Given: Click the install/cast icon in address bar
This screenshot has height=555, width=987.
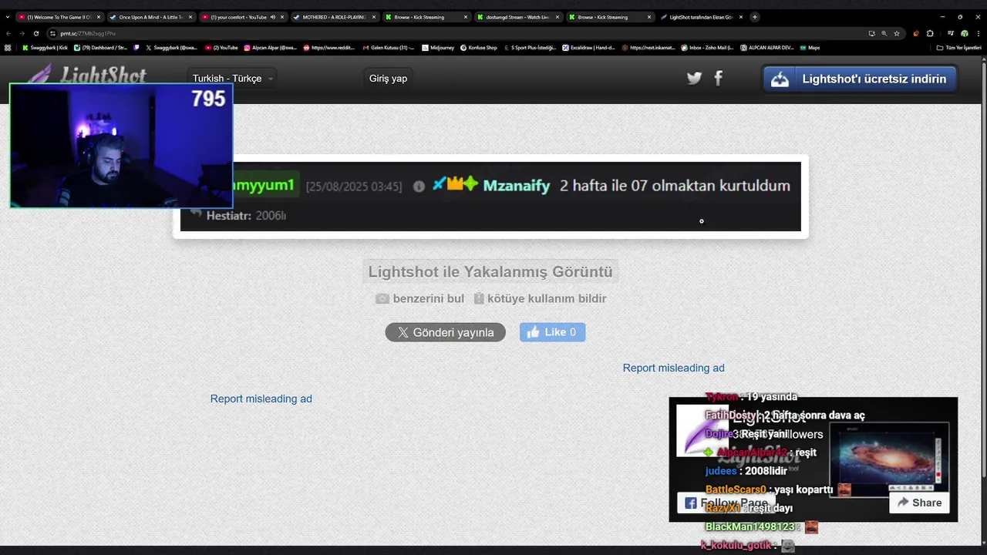Looking at the screenshot, I should coord(871,33).
